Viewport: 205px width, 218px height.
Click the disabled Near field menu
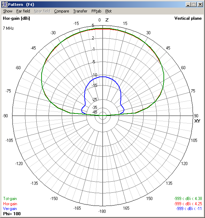42,11
